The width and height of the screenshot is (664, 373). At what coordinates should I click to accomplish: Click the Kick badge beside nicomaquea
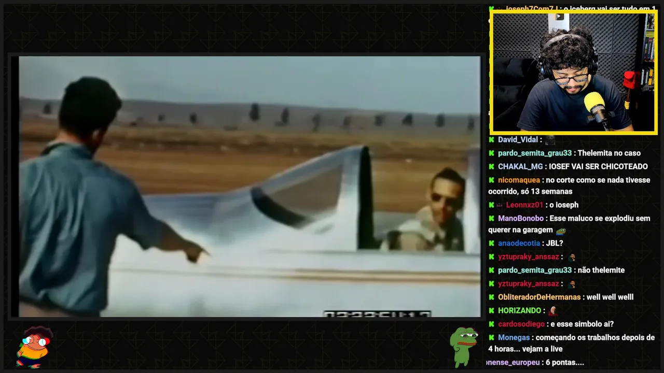pos(491,180)
